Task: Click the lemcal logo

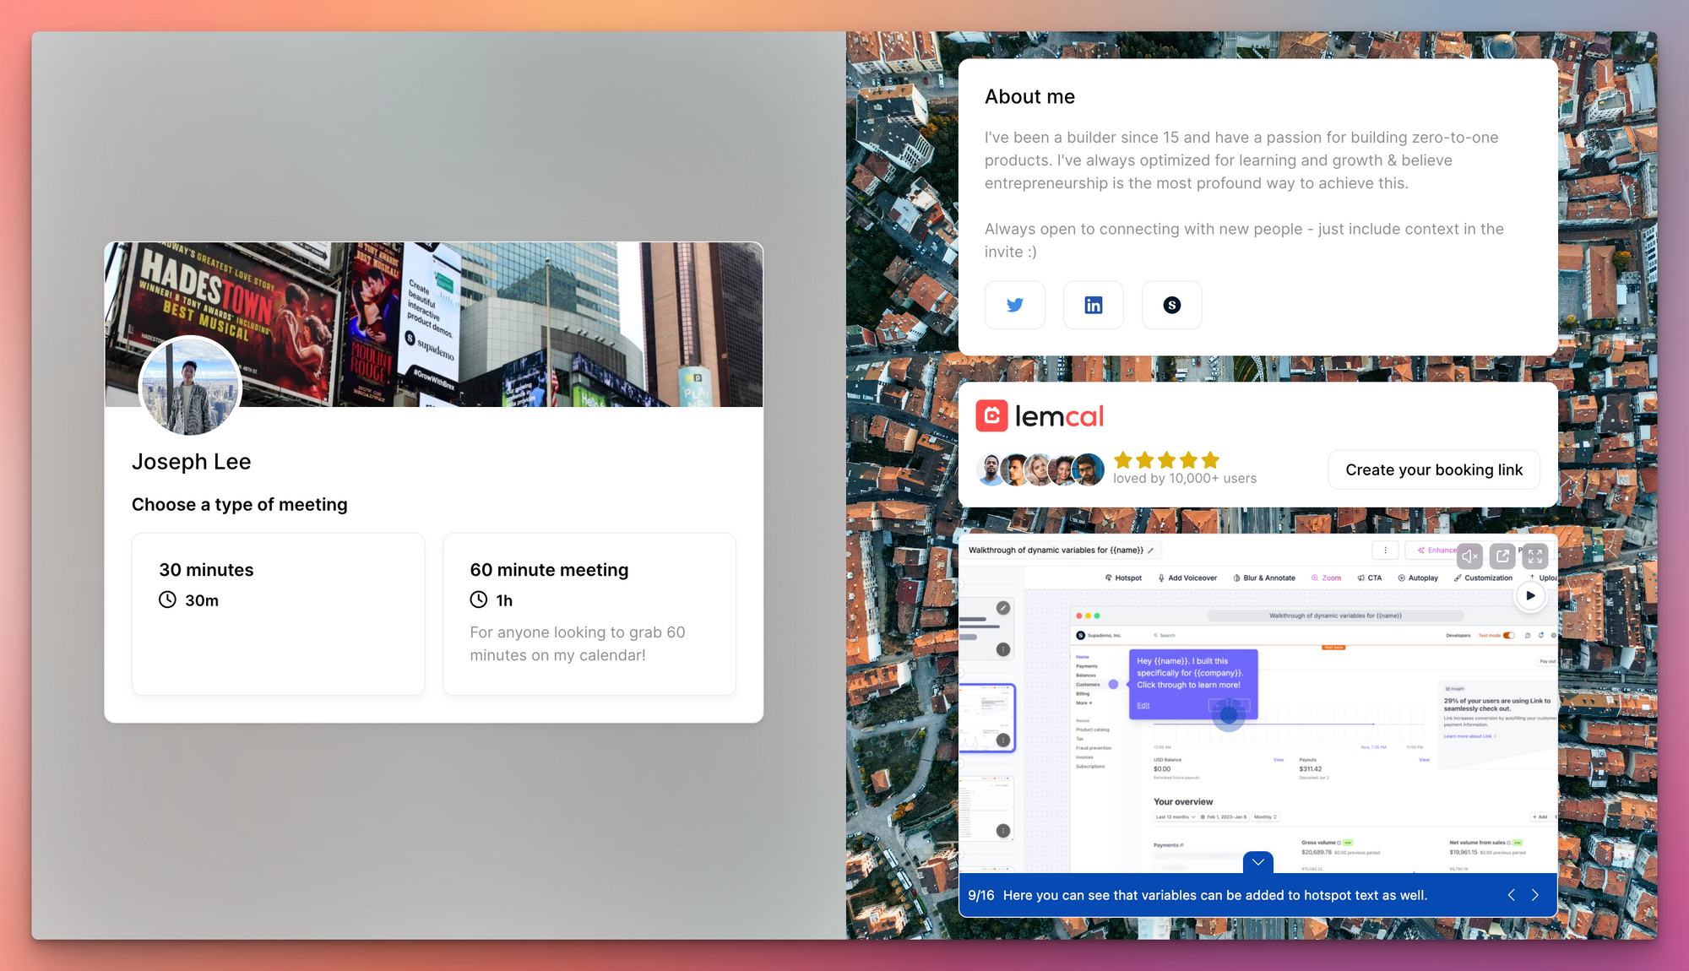Action: [x=1040, y=416]
